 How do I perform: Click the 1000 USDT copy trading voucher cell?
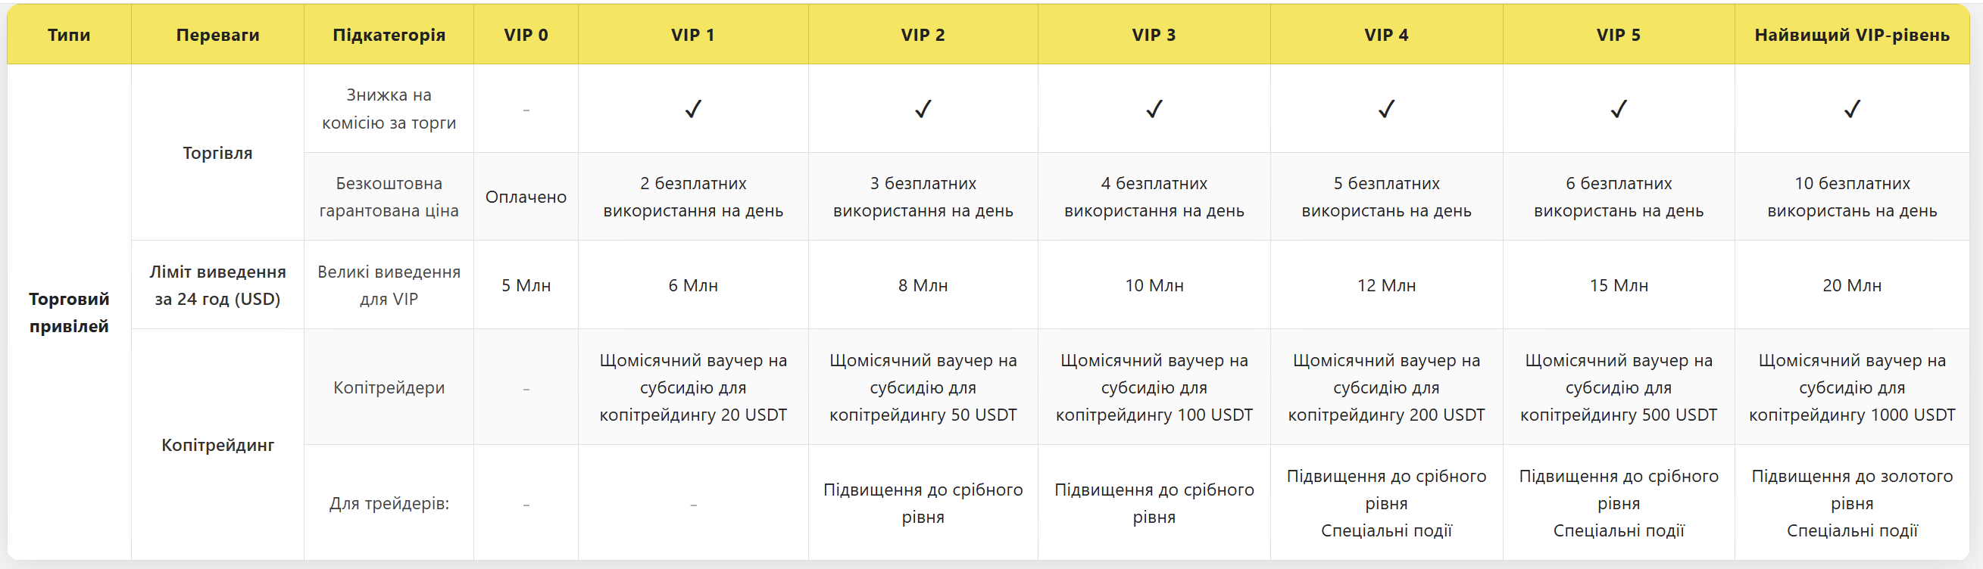coord(1852,387)
